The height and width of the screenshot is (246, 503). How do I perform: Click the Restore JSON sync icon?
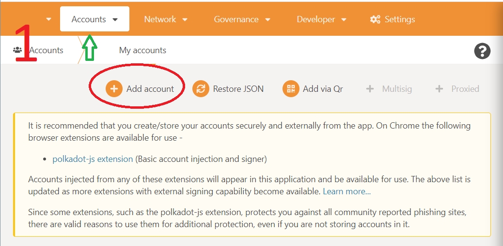200,89
